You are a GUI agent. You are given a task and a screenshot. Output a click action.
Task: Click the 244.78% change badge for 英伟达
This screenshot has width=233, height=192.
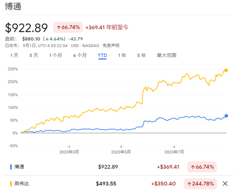click(200, 183)
